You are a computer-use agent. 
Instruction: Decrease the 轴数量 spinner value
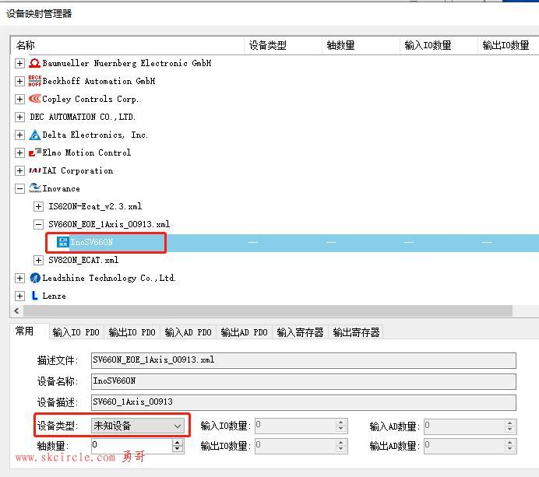pos(178,449)
